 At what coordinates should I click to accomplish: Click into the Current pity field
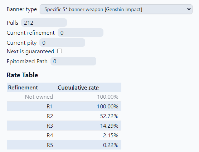point(62,43)
